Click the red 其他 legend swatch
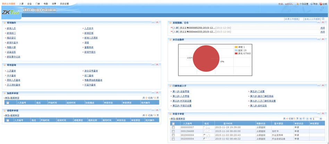Image resolution: width=329 pixels, height=144 pixels. tap(236, 54)
